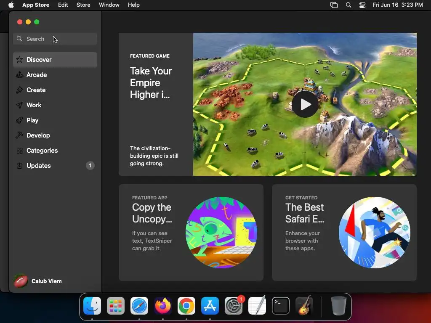
Task: Open System Settings from the dock
Action: pyautogui.click(x=234, y=306)
